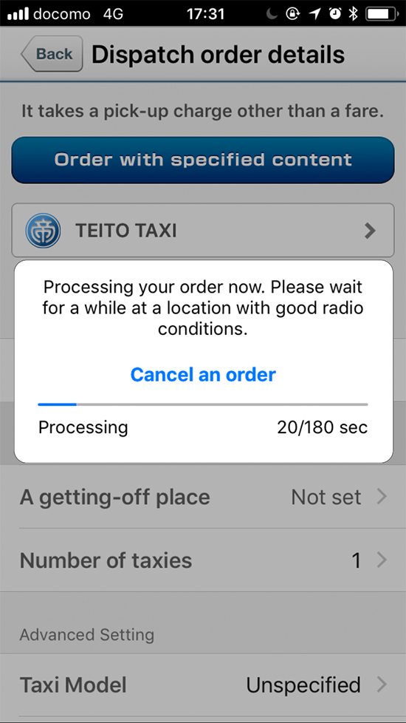Tap the rotation lock status icon
Viewport: 406px width, 723px height.
click(x=293, y=14)
